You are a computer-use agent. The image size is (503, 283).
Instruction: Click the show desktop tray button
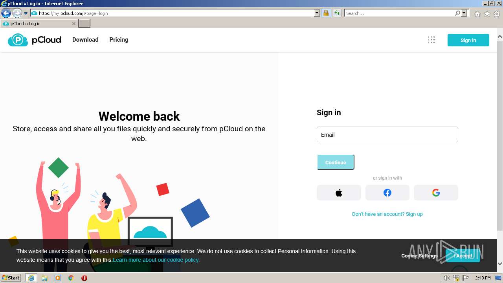click(498, 278)
